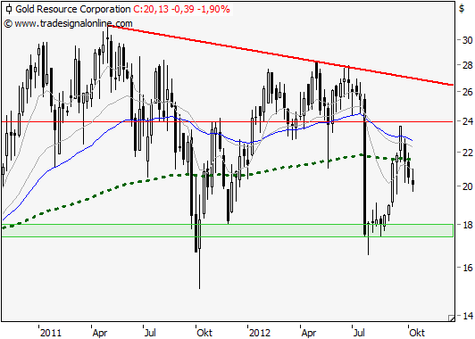Image resolution: width=475 pixels, height=339 pixels.
Task: Click the Apr label after 2012
Action: 309,333
